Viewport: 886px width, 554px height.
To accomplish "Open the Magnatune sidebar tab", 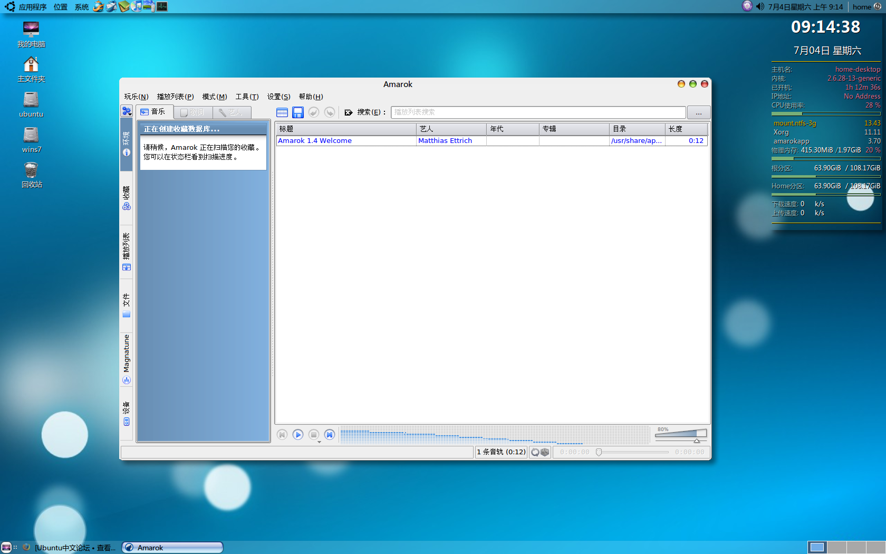I will (126, 359).
